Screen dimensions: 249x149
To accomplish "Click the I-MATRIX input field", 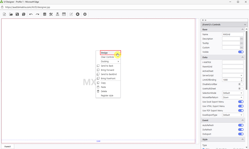I will click(233, 62).
